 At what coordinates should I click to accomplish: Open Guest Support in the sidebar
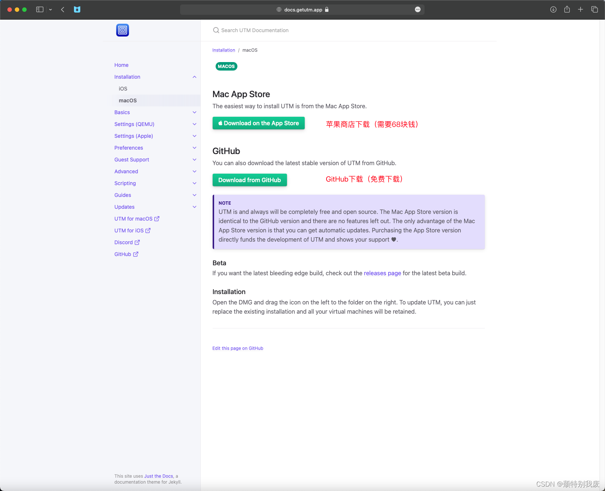coord(132,160)
